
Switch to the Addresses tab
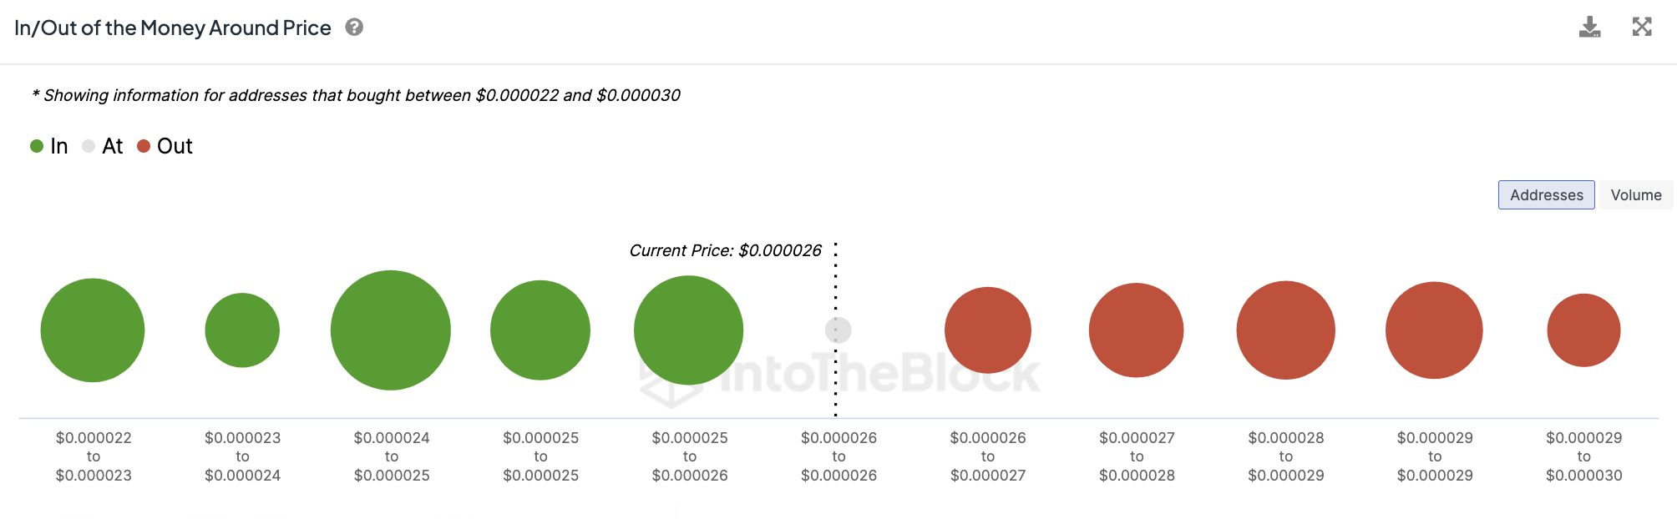(1546, 194)
